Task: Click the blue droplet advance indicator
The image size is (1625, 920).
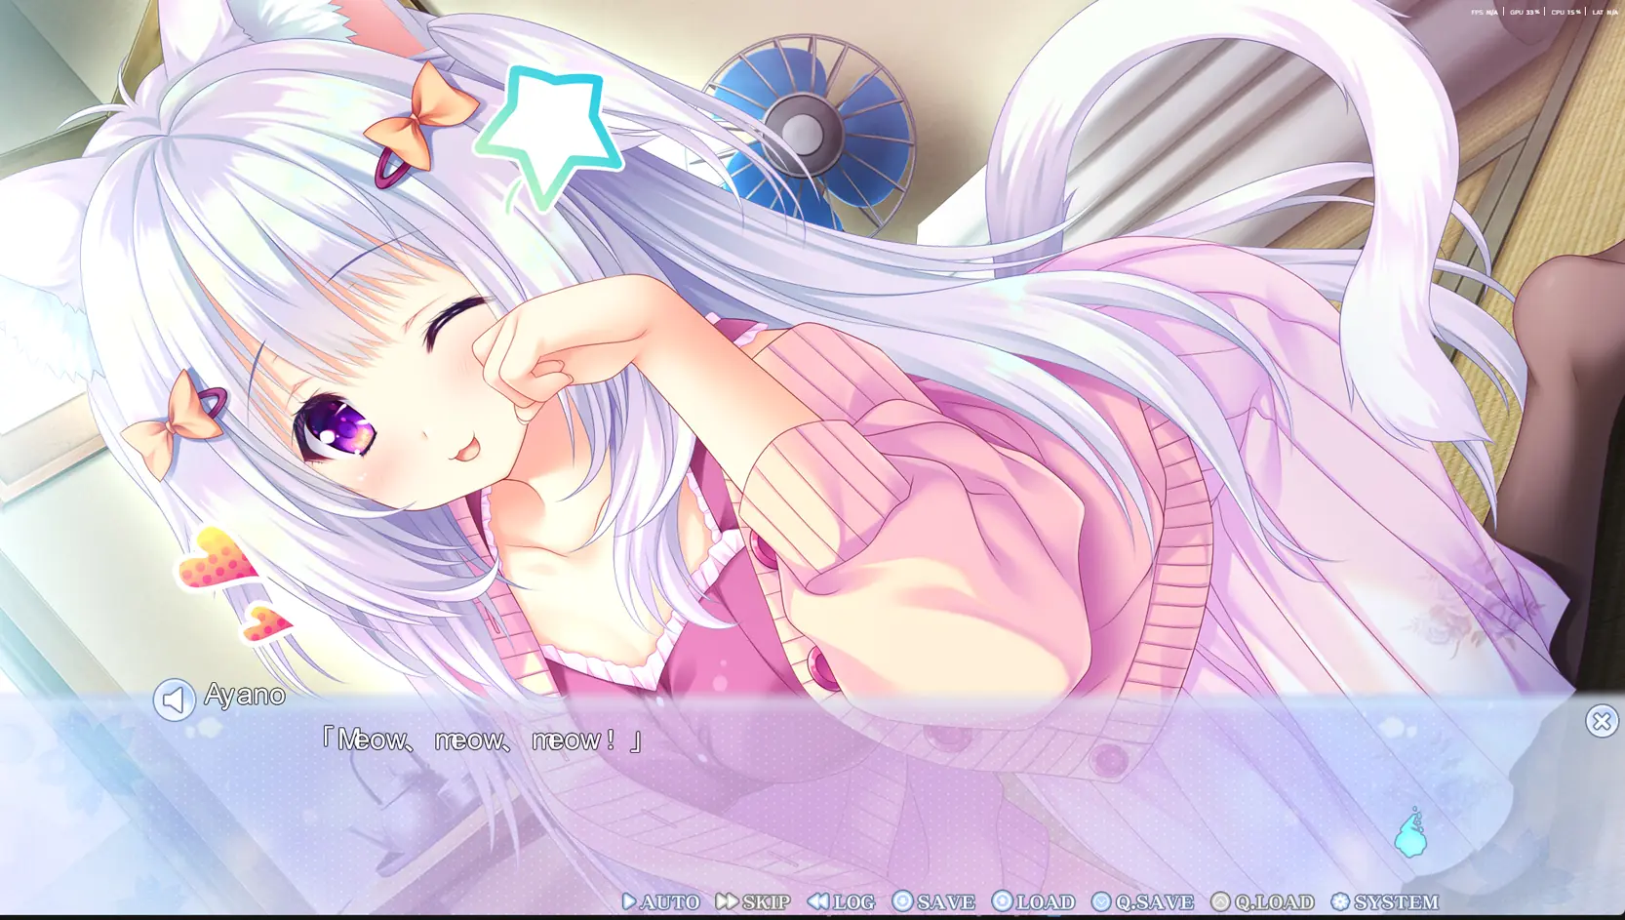Action: tap(1410, 833)
